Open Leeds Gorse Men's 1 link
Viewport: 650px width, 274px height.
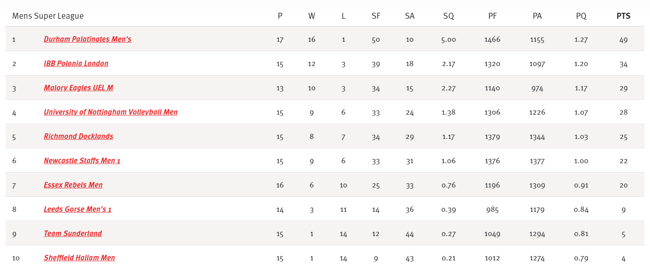pos(77,209)
